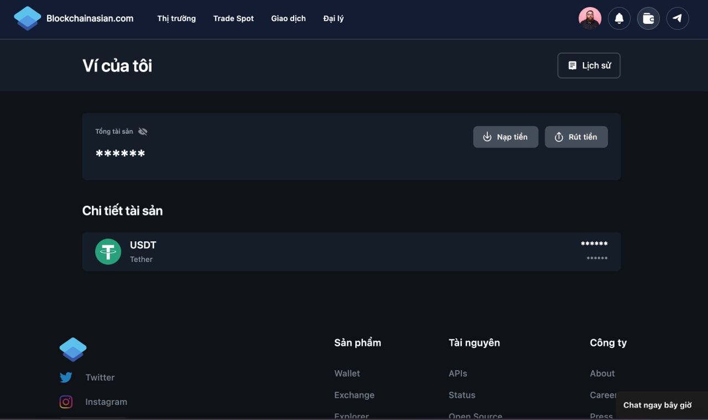Viewport: 708px width, 420px height.
Task: Click the USDT Tether coin icon
Action: coord(108,252)
